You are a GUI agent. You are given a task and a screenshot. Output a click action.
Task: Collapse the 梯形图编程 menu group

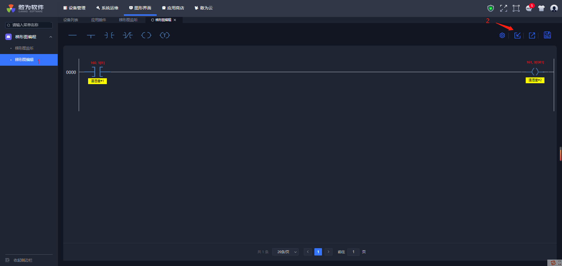[x=51, y=37]
